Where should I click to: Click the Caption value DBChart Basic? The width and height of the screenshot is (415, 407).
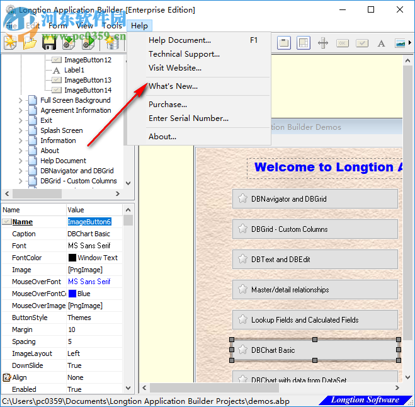point(89,234)
